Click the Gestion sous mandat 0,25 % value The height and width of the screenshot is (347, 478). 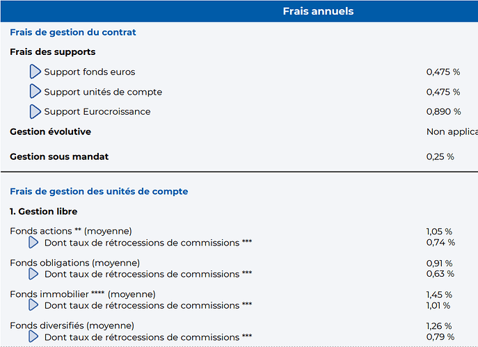tap(440, 156)
